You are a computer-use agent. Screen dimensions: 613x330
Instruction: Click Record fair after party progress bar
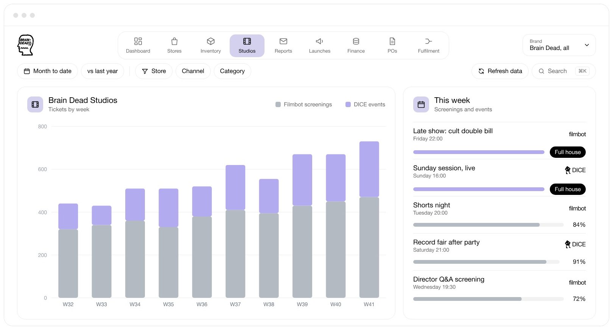(486, 262)
